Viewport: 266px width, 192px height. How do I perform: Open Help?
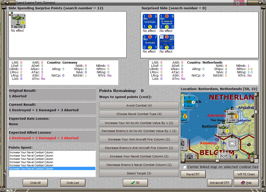click(246, 183)
